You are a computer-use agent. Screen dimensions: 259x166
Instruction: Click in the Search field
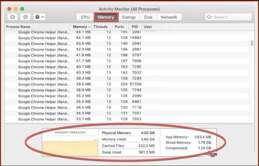pos(228,17)
